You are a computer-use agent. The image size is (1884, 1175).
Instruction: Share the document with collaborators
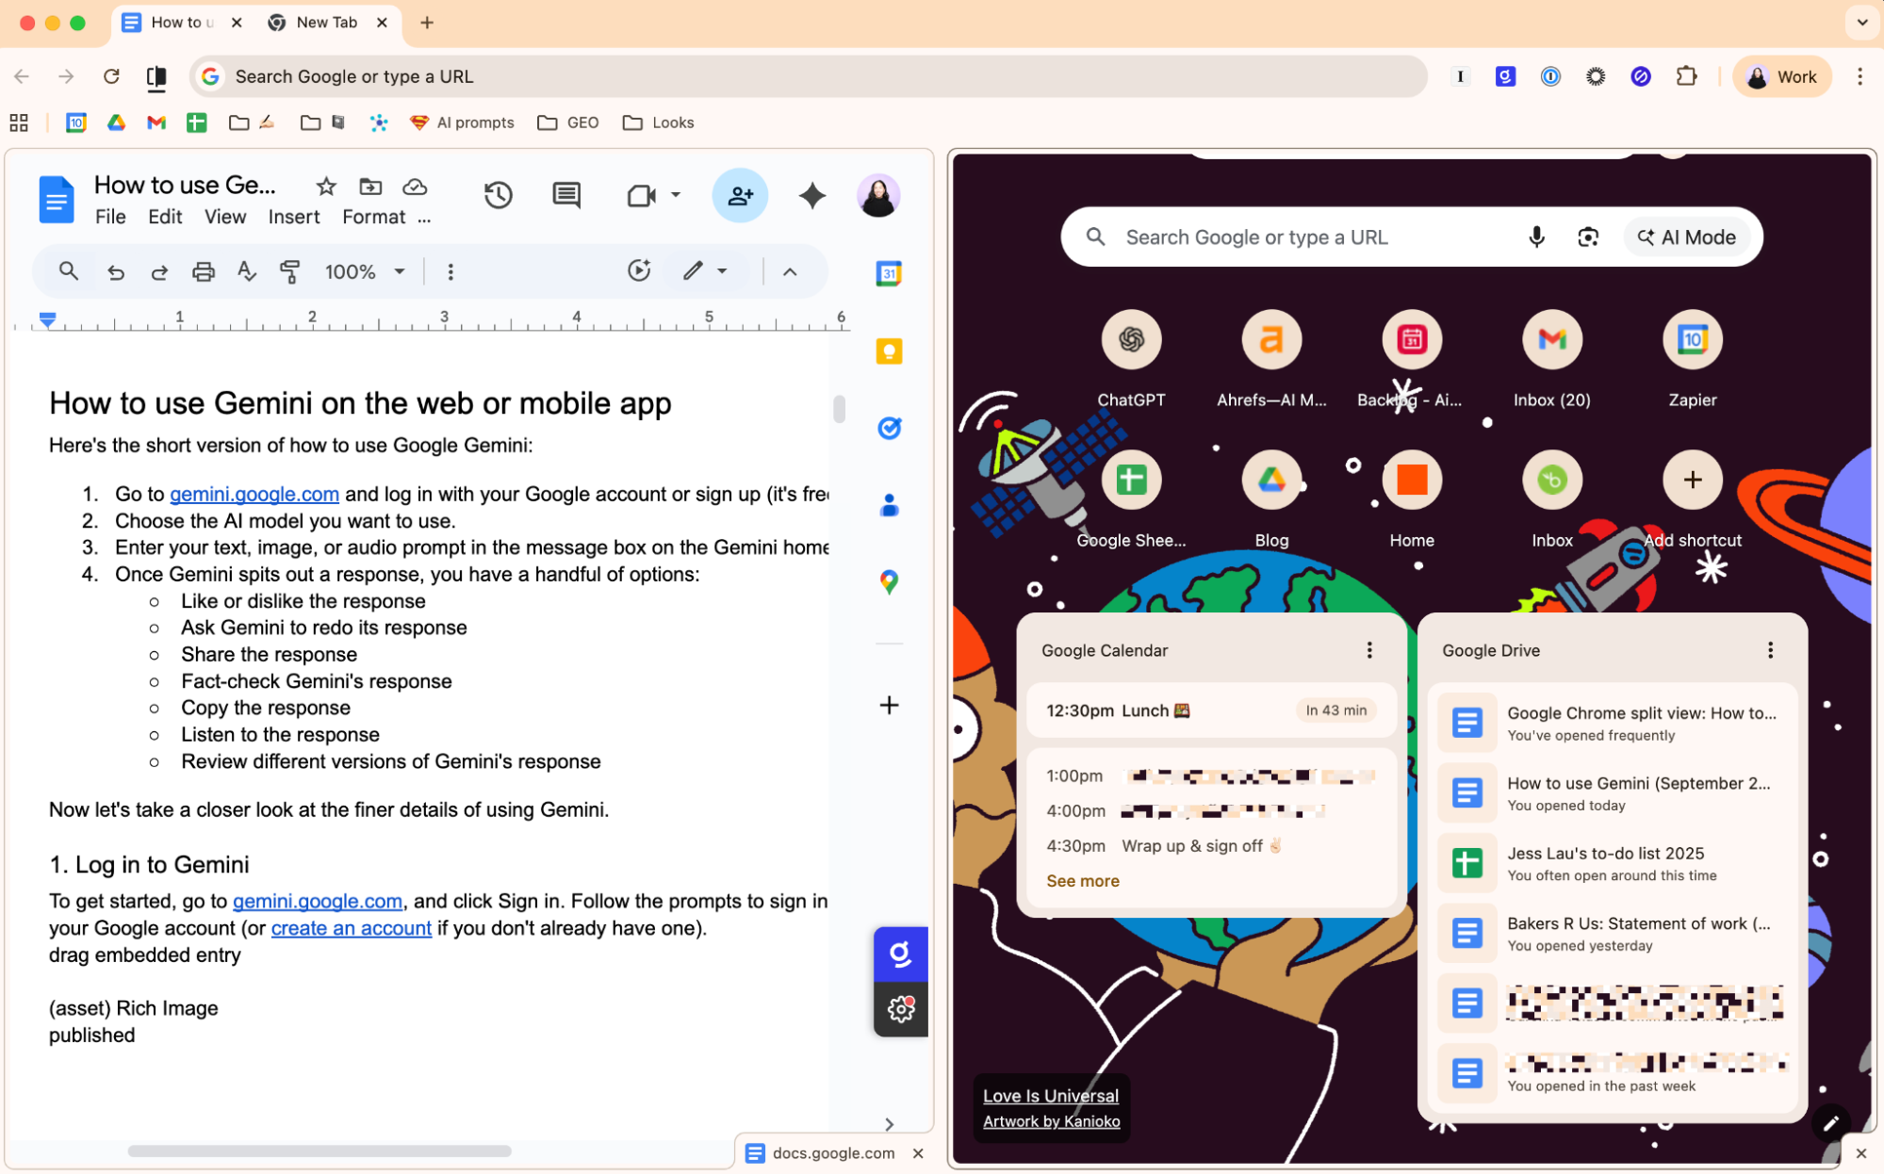click(x=740, y=195)
